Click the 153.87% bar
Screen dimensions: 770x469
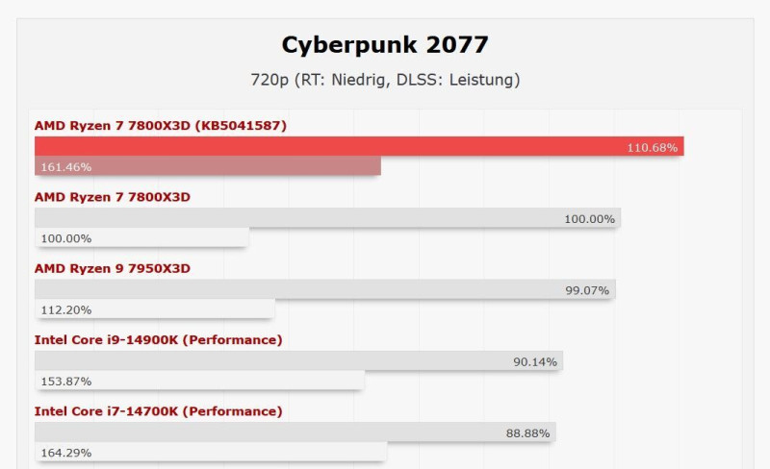point(199,381)
